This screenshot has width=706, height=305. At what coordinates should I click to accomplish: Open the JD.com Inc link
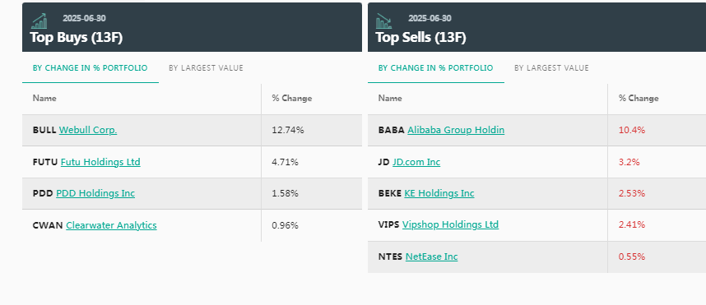[x=416, y=162]
